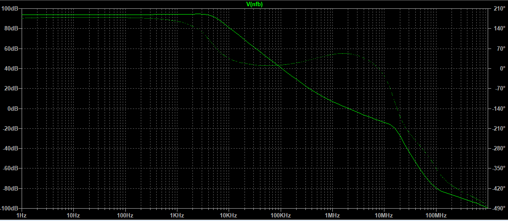
Task: Click the positive 40dB magnitude axis label
Action: click(x=11, y=69)
